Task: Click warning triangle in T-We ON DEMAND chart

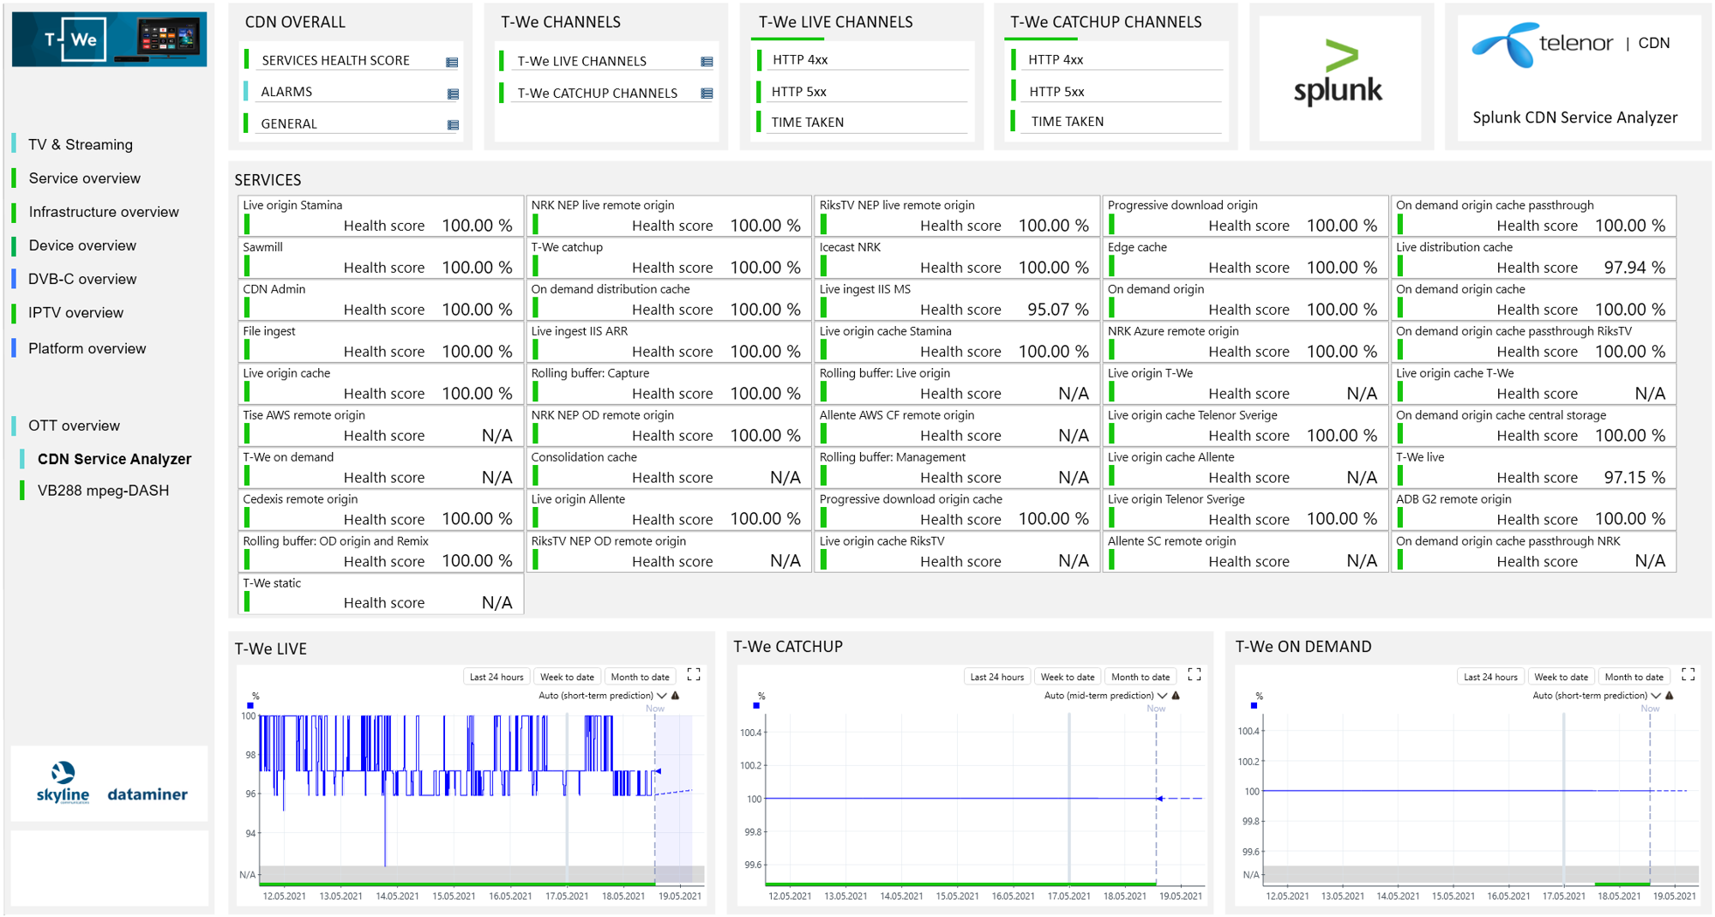Action: coord(1670,696)
